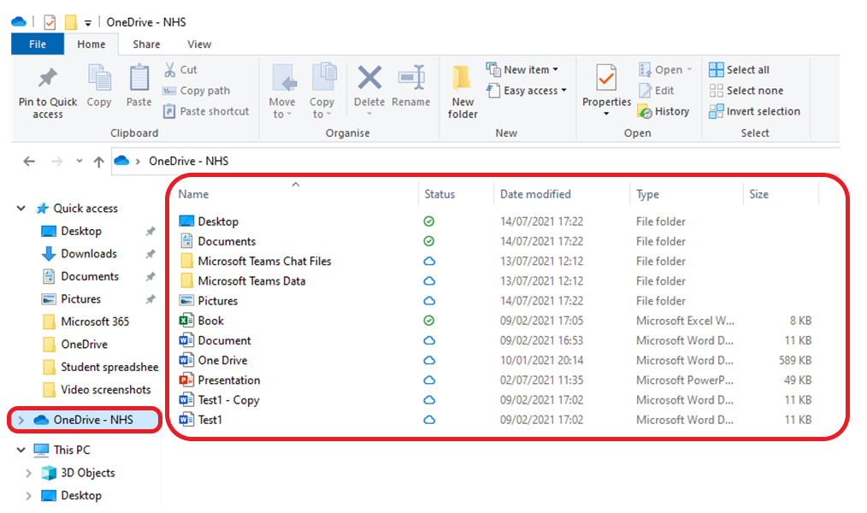Screen dimensions: 867x513
Task: Open Properties checkmark icon
Action: (606, 78)
